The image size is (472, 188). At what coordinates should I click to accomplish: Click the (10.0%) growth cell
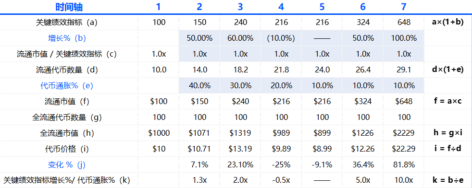click(x=281, y=38)
